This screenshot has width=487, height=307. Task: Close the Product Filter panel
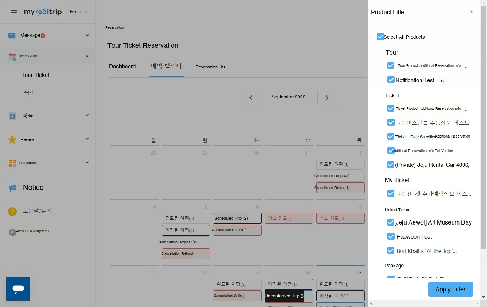(x=471, y=12)
